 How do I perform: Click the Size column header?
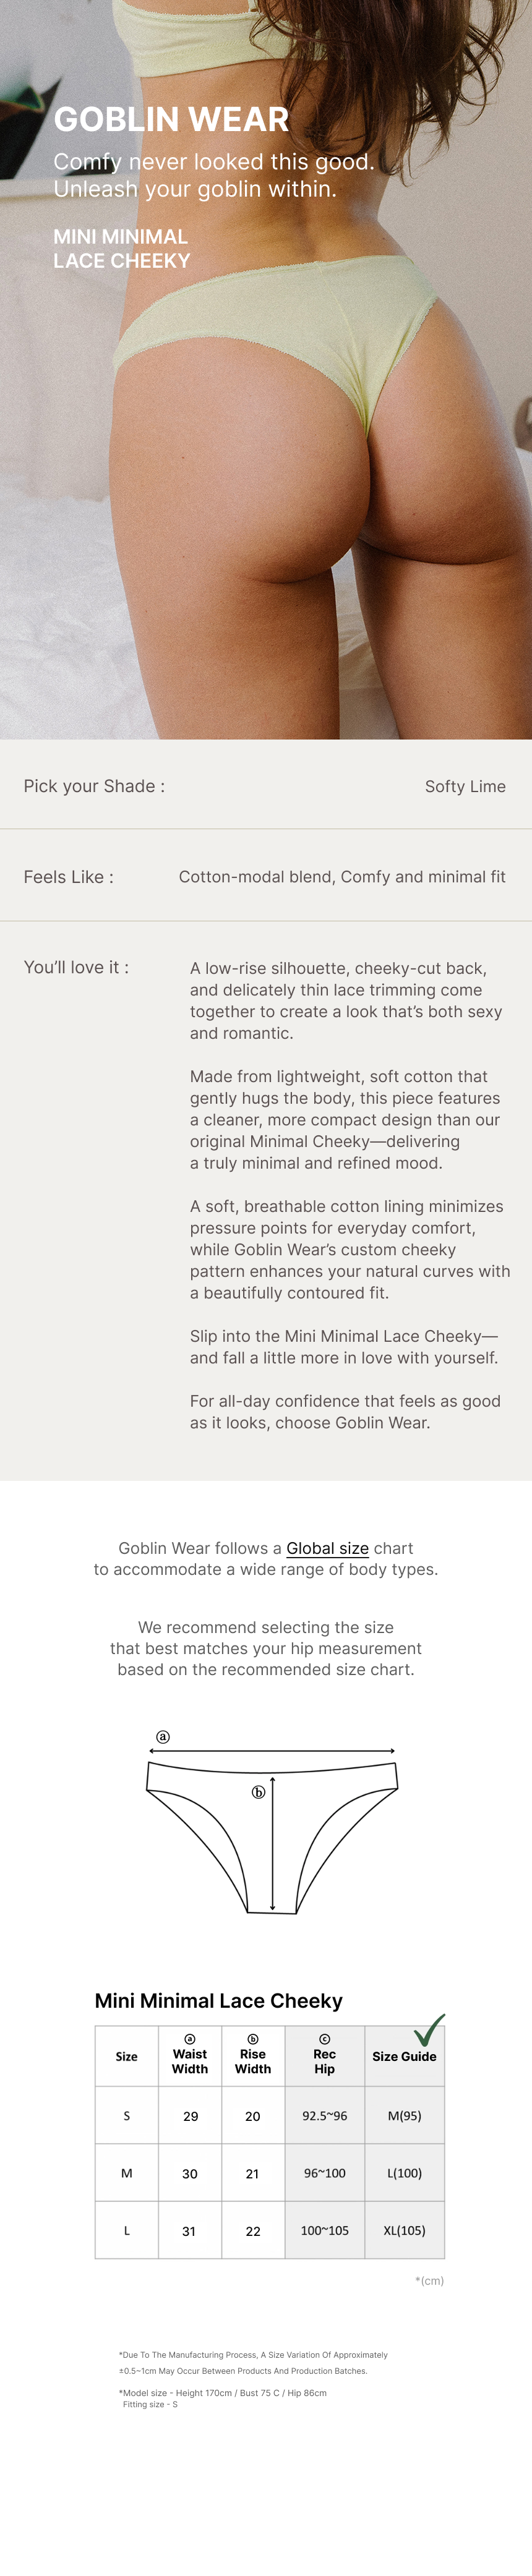pos(127,2057)
